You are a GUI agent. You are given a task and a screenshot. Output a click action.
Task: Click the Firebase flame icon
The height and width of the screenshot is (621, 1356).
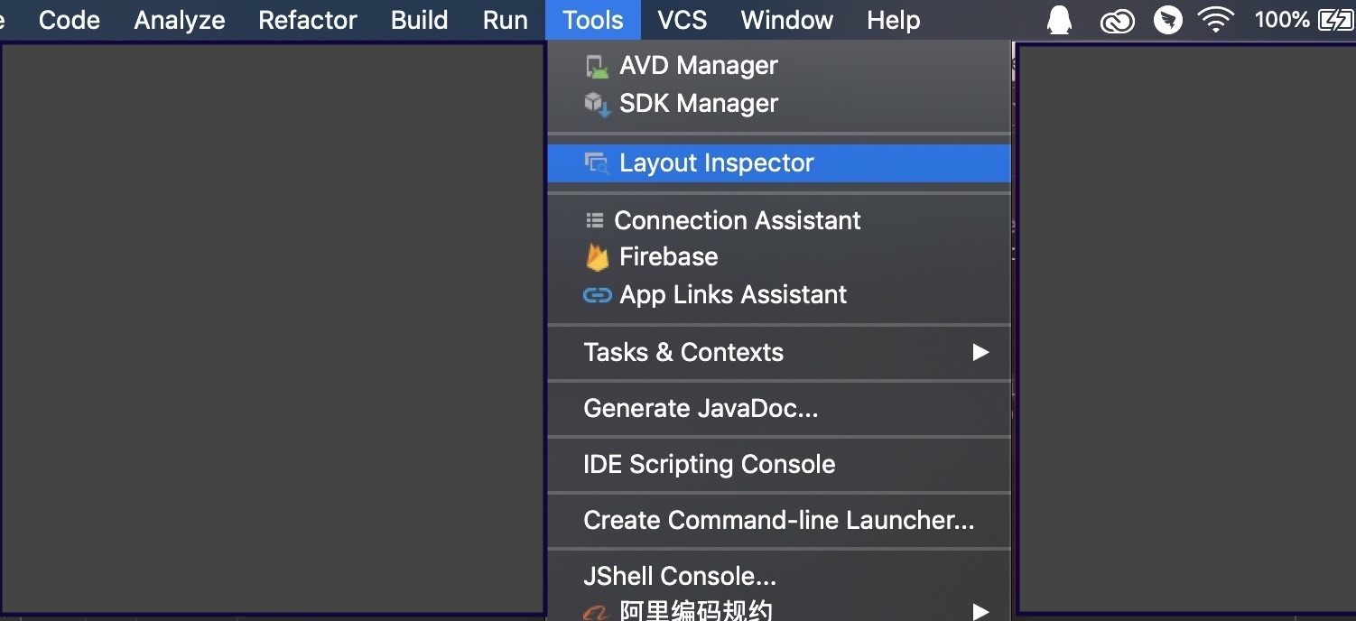(597, 257)
